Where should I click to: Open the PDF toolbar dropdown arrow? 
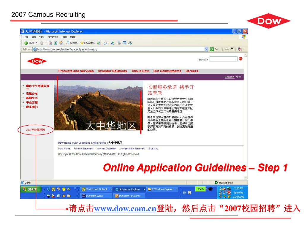(243, 49)
